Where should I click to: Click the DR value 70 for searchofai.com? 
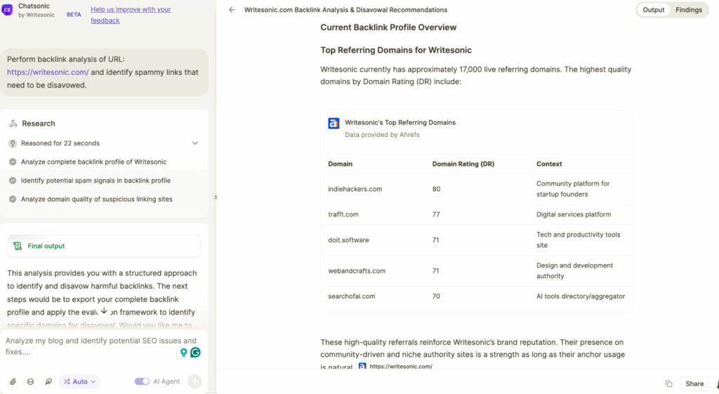point(436,296)
